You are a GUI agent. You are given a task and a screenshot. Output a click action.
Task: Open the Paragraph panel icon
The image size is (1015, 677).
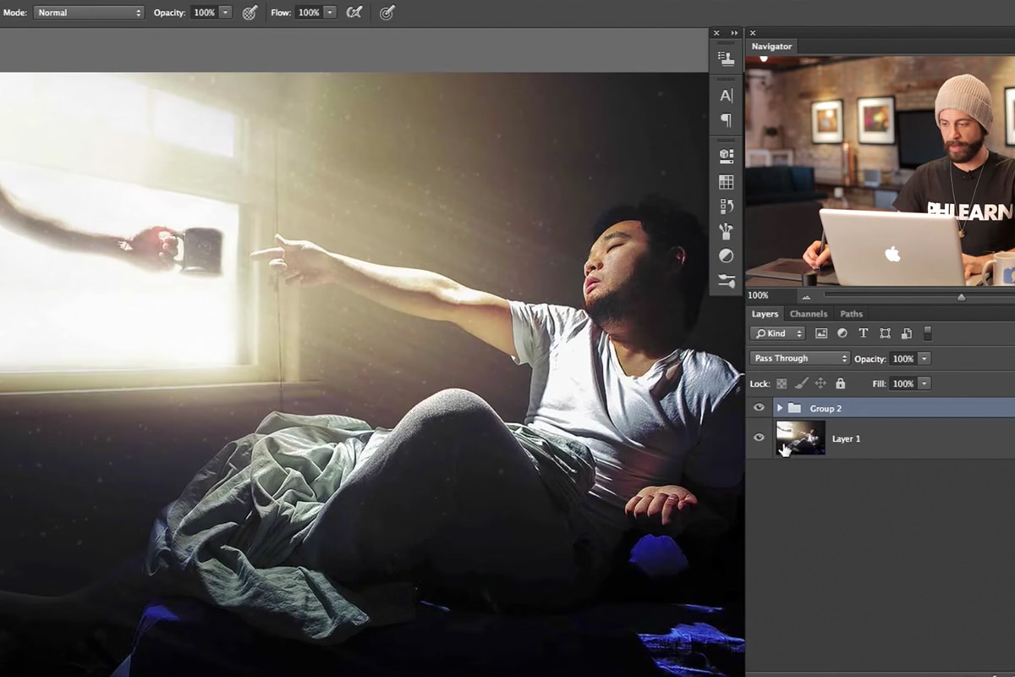726,120
